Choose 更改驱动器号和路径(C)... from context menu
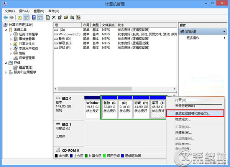Image resolution: width=230 pixels, height=167 pixels. pos(193,113)
